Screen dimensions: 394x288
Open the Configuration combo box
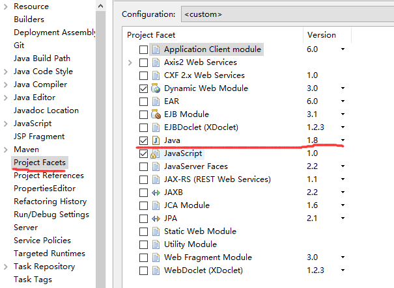287,13
